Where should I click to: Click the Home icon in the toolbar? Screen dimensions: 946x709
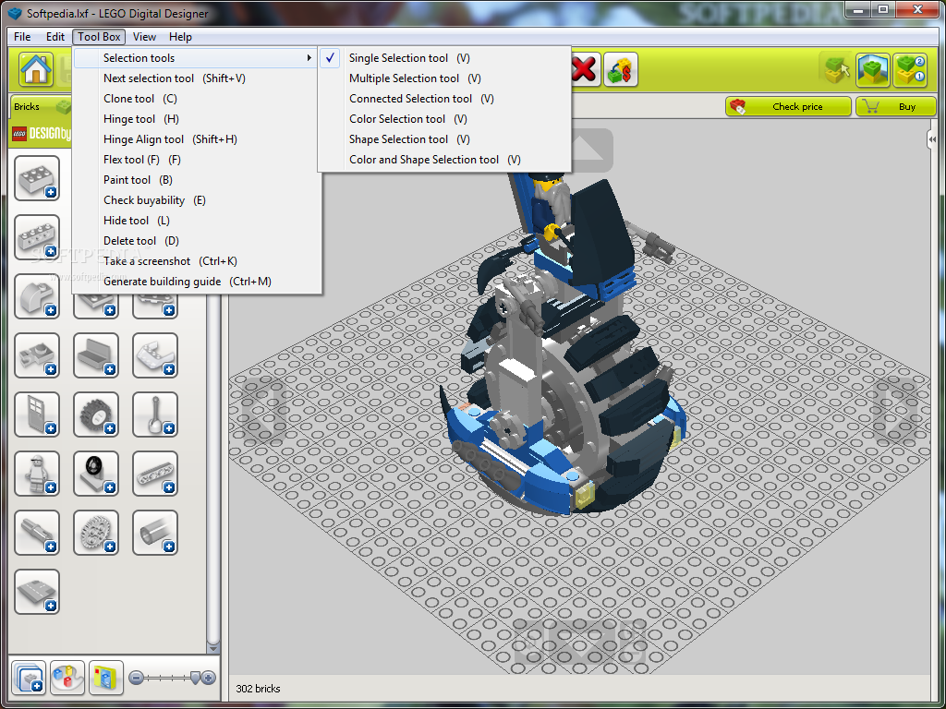pos(36,69)
